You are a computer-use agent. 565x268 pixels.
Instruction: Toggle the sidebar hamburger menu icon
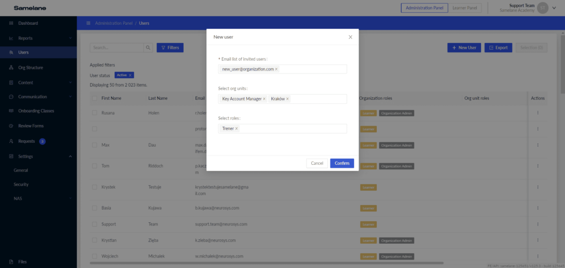pos(88,24)
